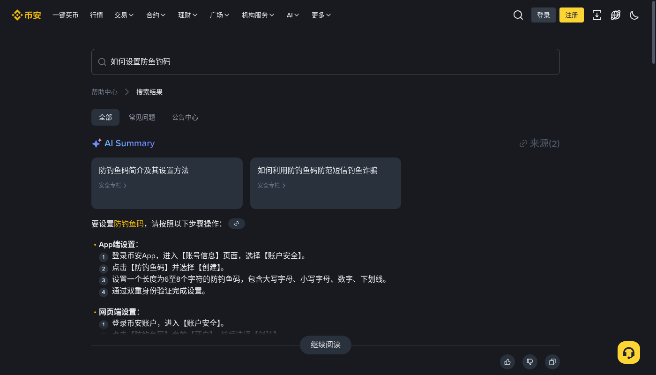Click step 通过双重身份验证完成设置

[159, 291]
